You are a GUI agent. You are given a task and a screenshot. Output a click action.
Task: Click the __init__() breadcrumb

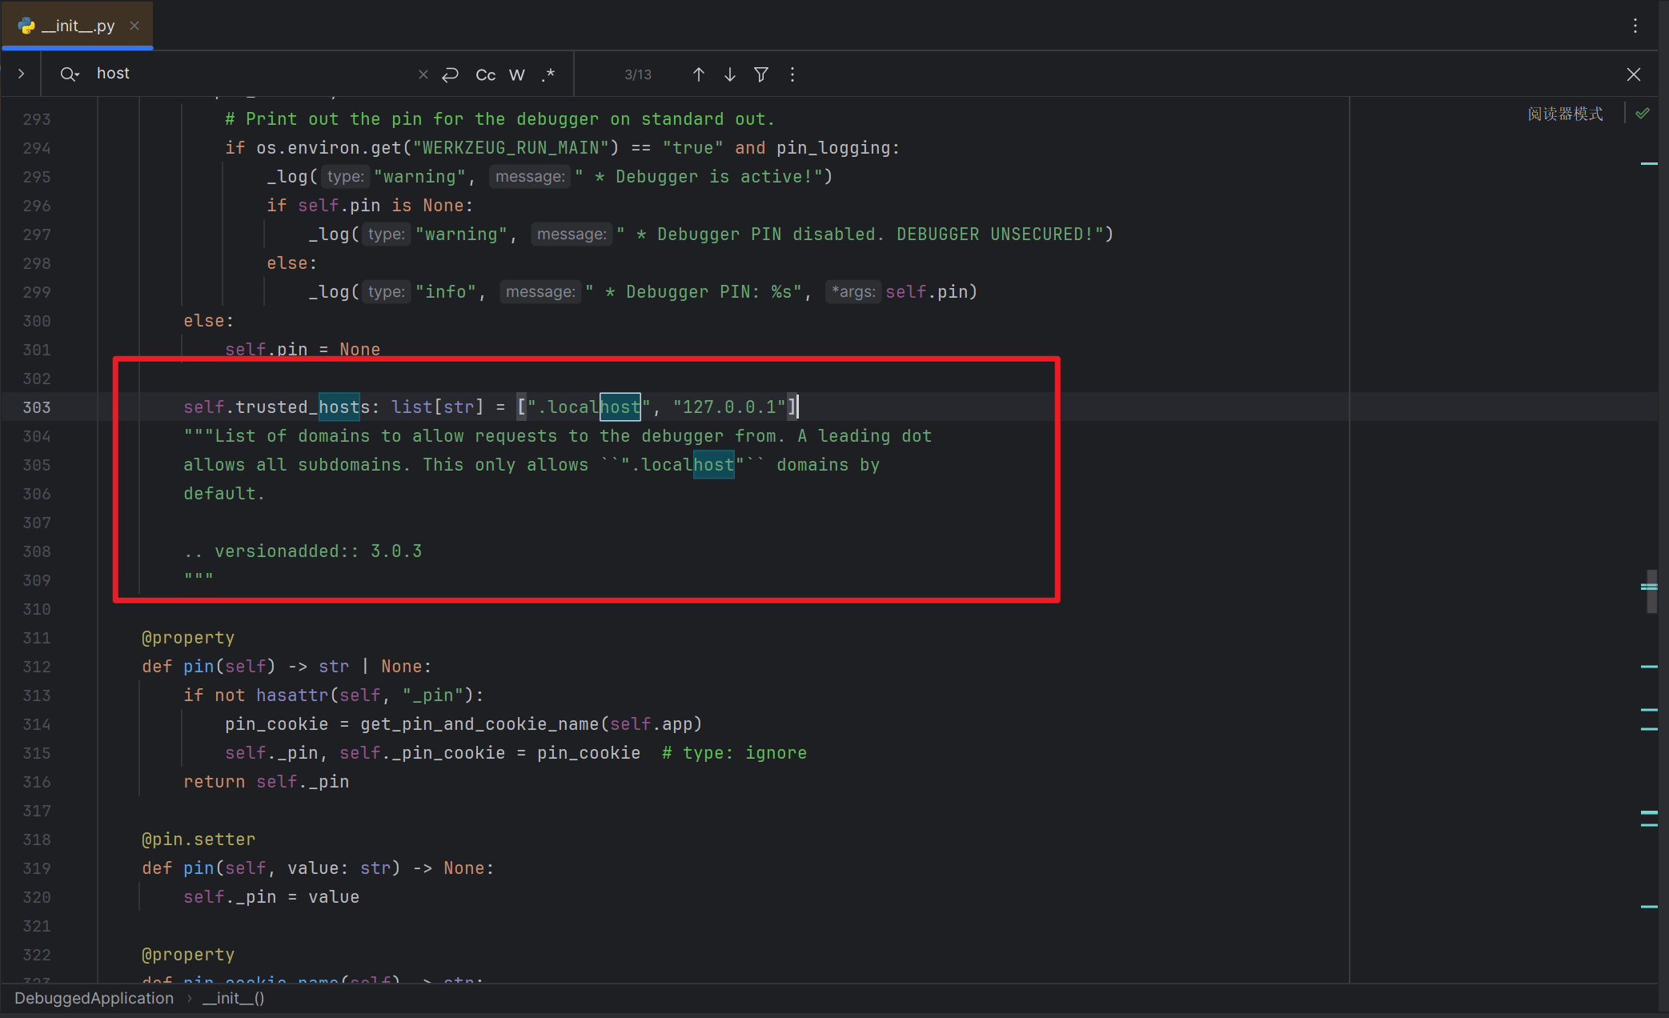233,998
